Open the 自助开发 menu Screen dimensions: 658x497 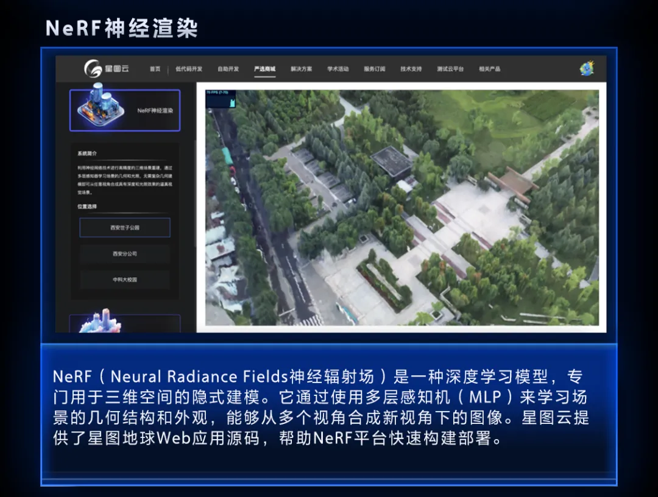[x=228, y=69]
